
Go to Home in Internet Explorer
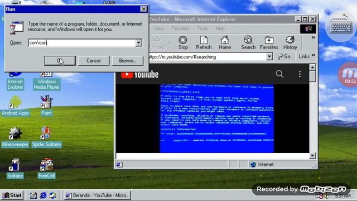225,42
